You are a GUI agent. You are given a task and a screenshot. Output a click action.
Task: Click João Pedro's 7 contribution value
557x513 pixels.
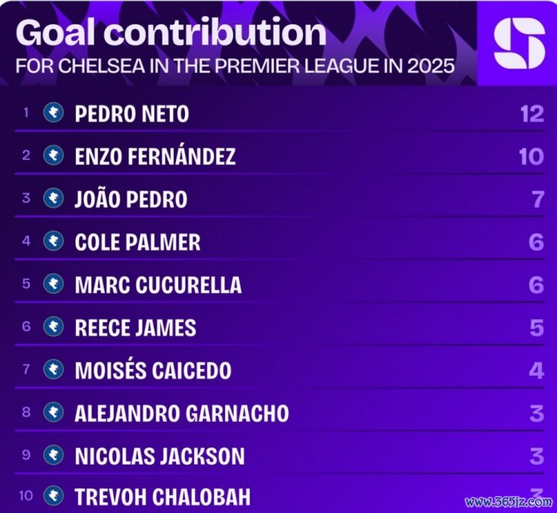[536, 199]
